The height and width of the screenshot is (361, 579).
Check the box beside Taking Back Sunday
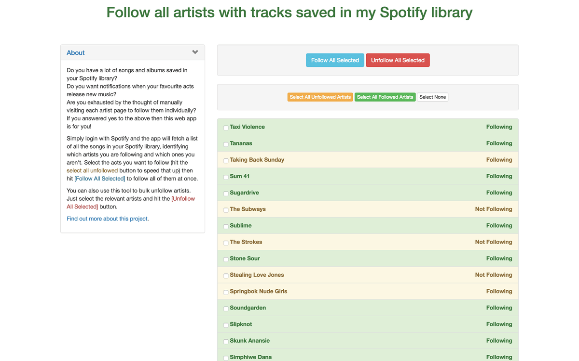226,161
